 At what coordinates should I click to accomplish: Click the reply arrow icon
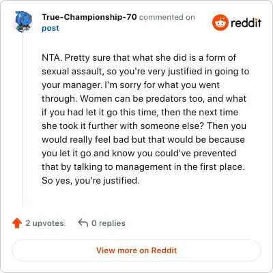[x=83, y=223]
